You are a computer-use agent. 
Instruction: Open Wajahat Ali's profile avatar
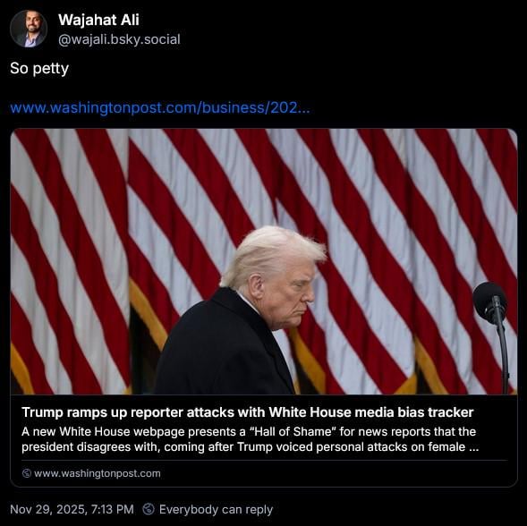(29, 29)
